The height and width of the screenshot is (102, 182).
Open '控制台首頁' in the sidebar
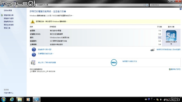(8, 10)
